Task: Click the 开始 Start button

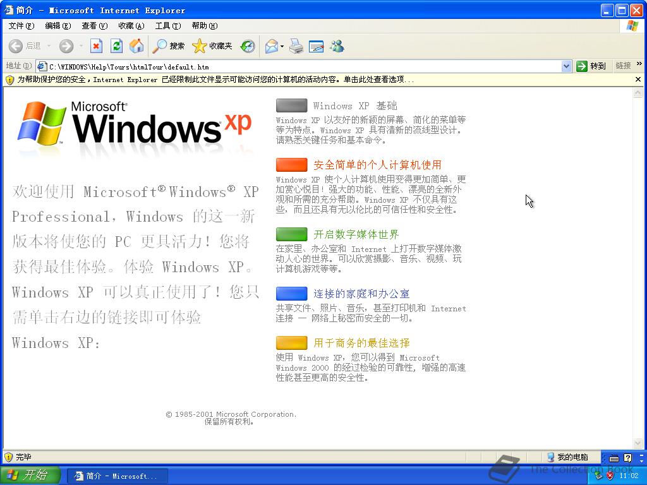Action: [30, 476]
